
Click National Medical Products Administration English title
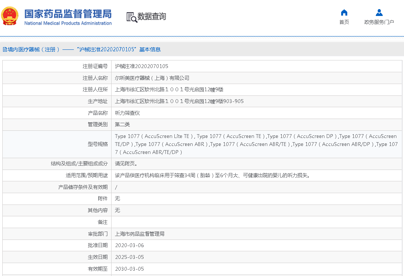[x=68, y=23]
